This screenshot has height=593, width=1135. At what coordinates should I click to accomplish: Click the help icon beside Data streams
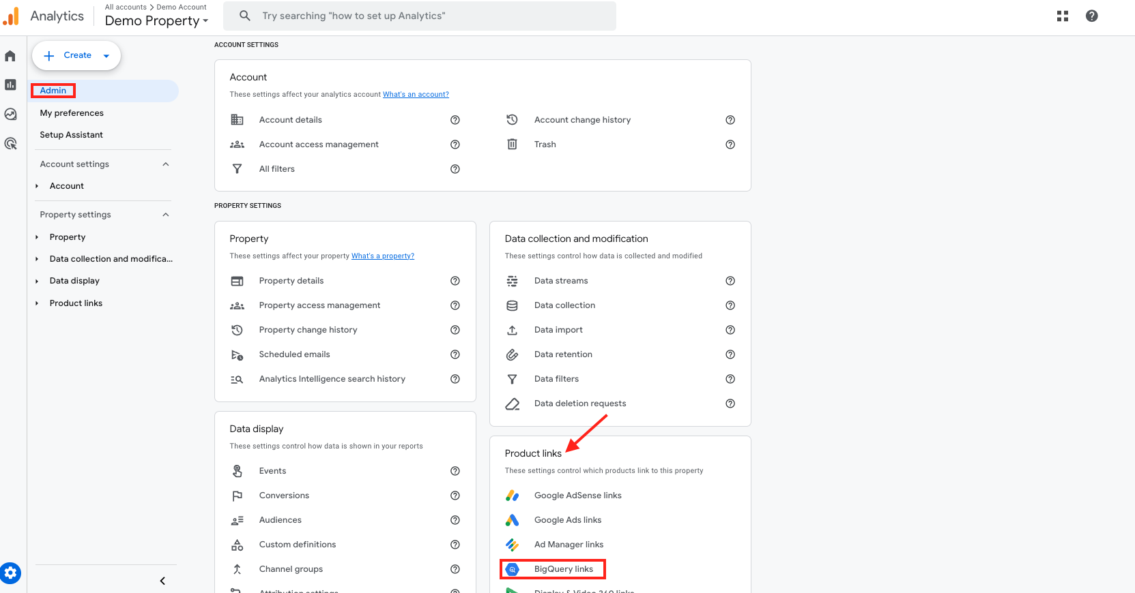click(730, 281)
